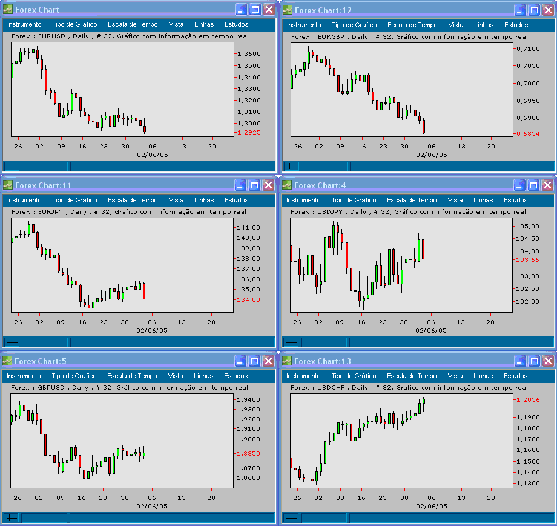This screenshot has width=557, height=526.
Task: Click the chart icon on EURUSD title bar
Action: (x=8, y=8)
